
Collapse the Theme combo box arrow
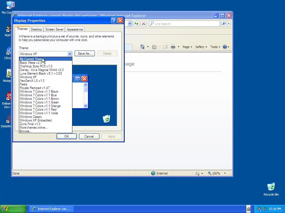(x=70, y=54)
